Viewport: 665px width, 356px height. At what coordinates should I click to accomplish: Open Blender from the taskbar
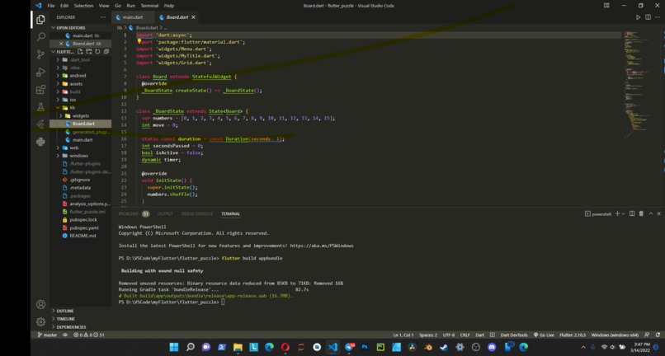point(428,347)
